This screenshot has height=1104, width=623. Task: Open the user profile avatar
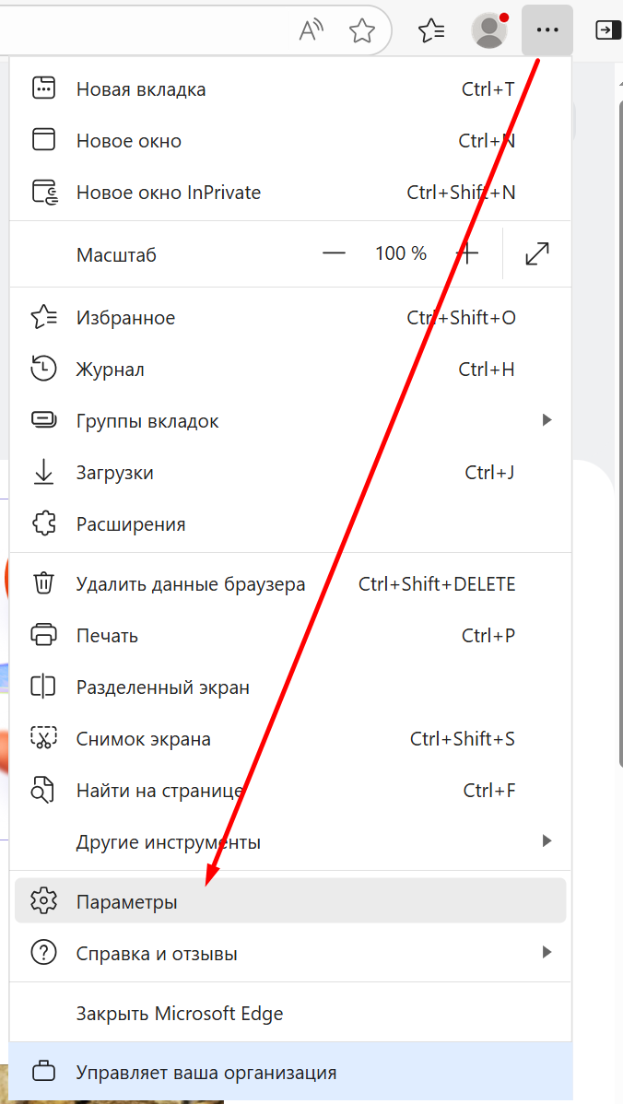pos(489,30)
